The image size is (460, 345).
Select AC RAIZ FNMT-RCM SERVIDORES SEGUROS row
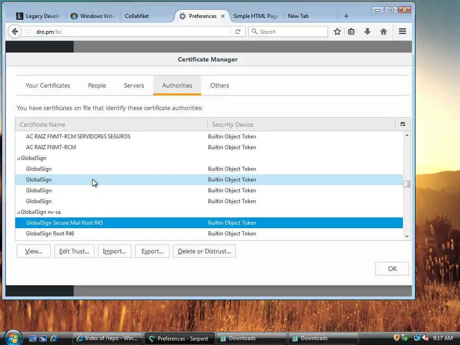209,137
